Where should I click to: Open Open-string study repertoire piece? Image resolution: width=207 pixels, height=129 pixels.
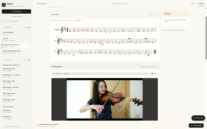point(15,33)
